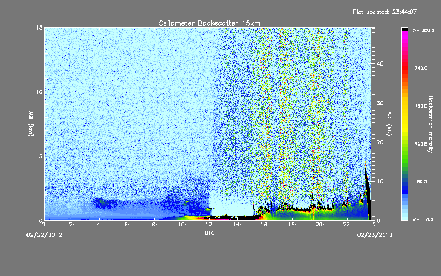
Task: Click the black top of the colorbar
Action: click(405, 29)
